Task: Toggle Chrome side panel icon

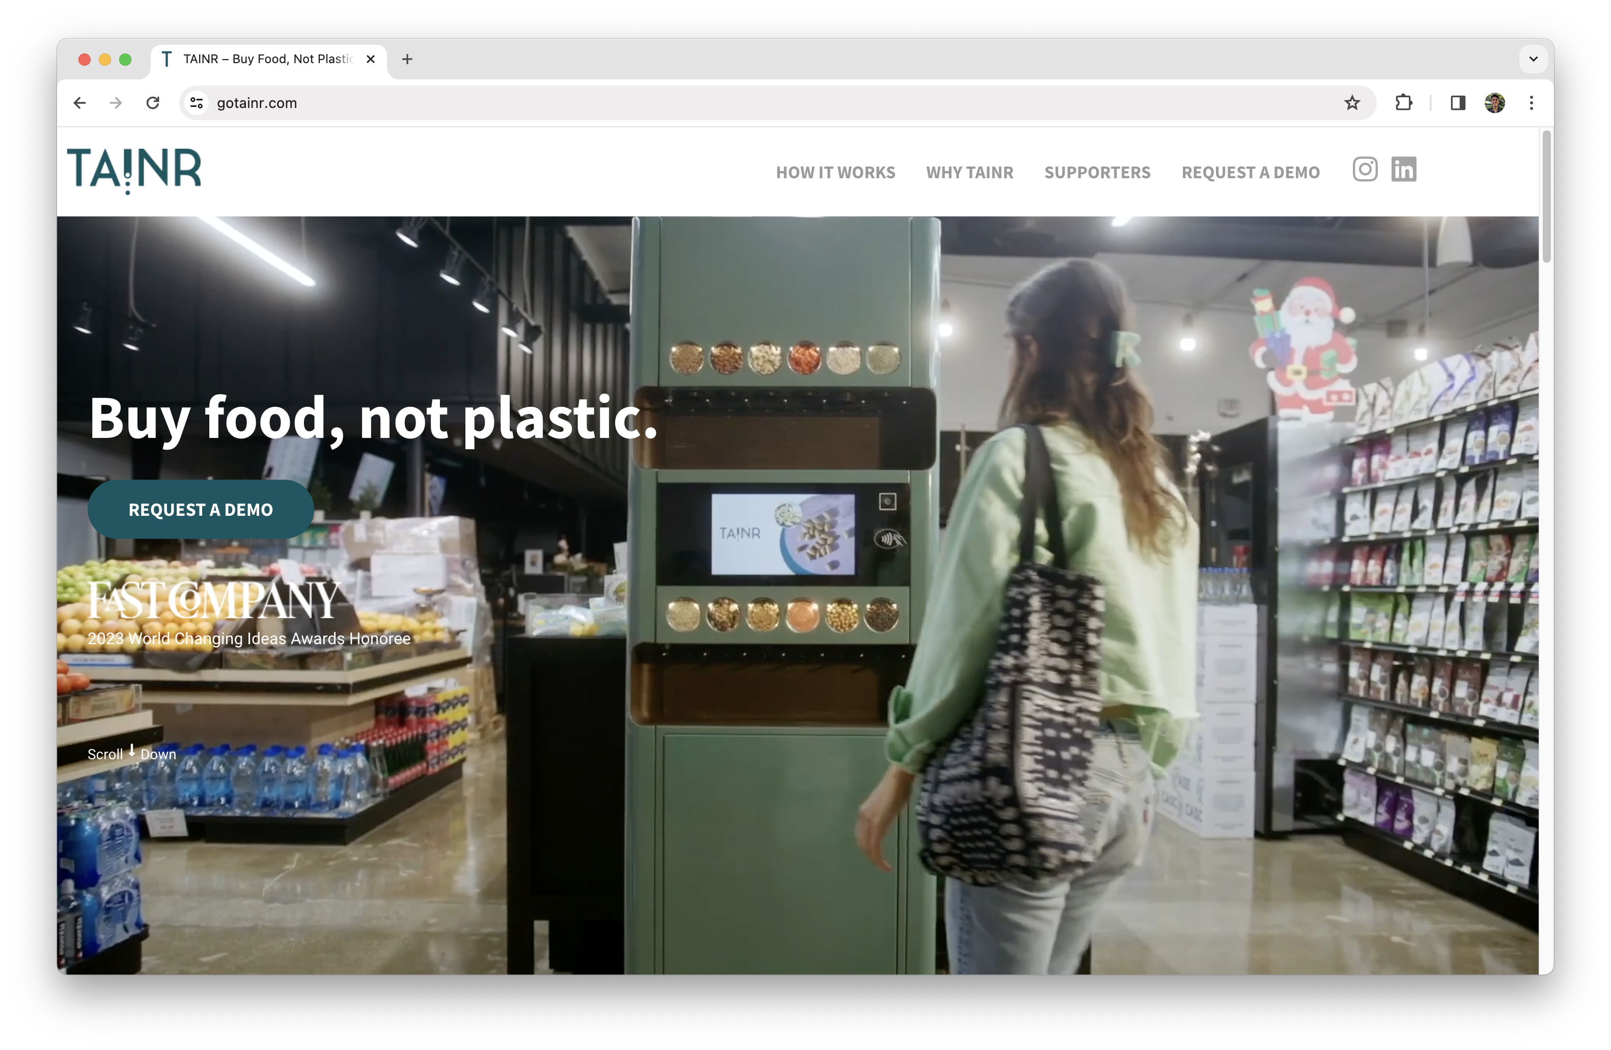Action: pos(1457,103)
